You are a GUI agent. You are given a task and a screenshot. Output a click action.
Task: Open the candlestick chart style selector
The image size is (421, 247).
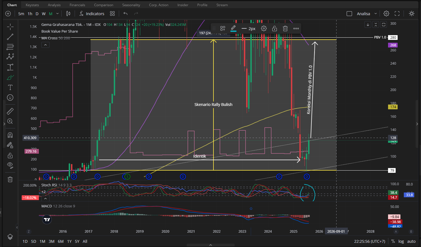(x=68, y=13)
